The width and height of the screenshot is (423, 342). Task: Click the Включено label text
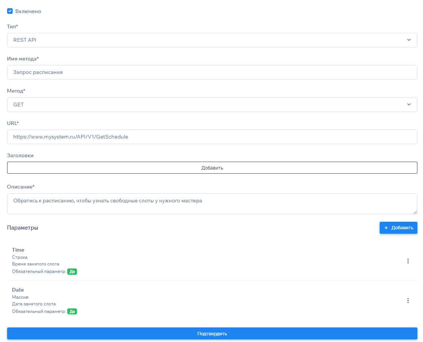tap(28, 12)
